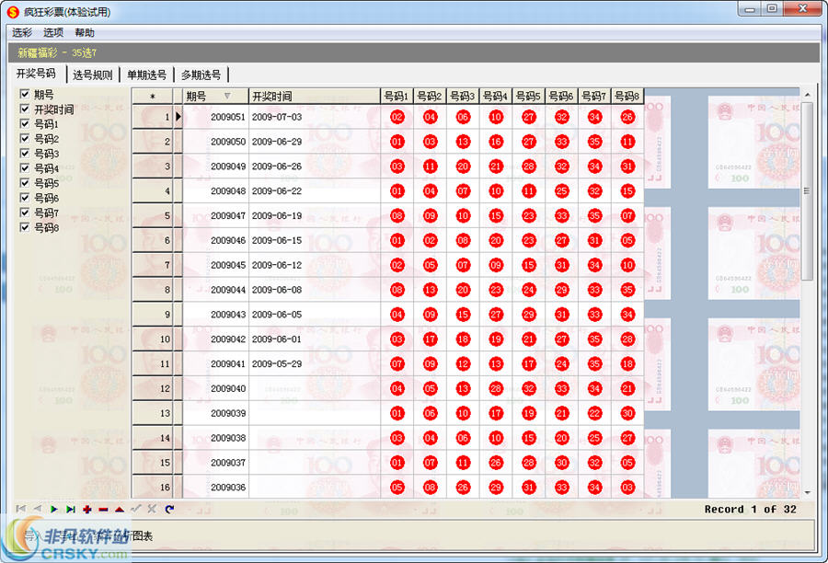The height and width of the screenshot is (563, 828).
Task: Click the grid scrollbar up arrow
Action: 808,95
